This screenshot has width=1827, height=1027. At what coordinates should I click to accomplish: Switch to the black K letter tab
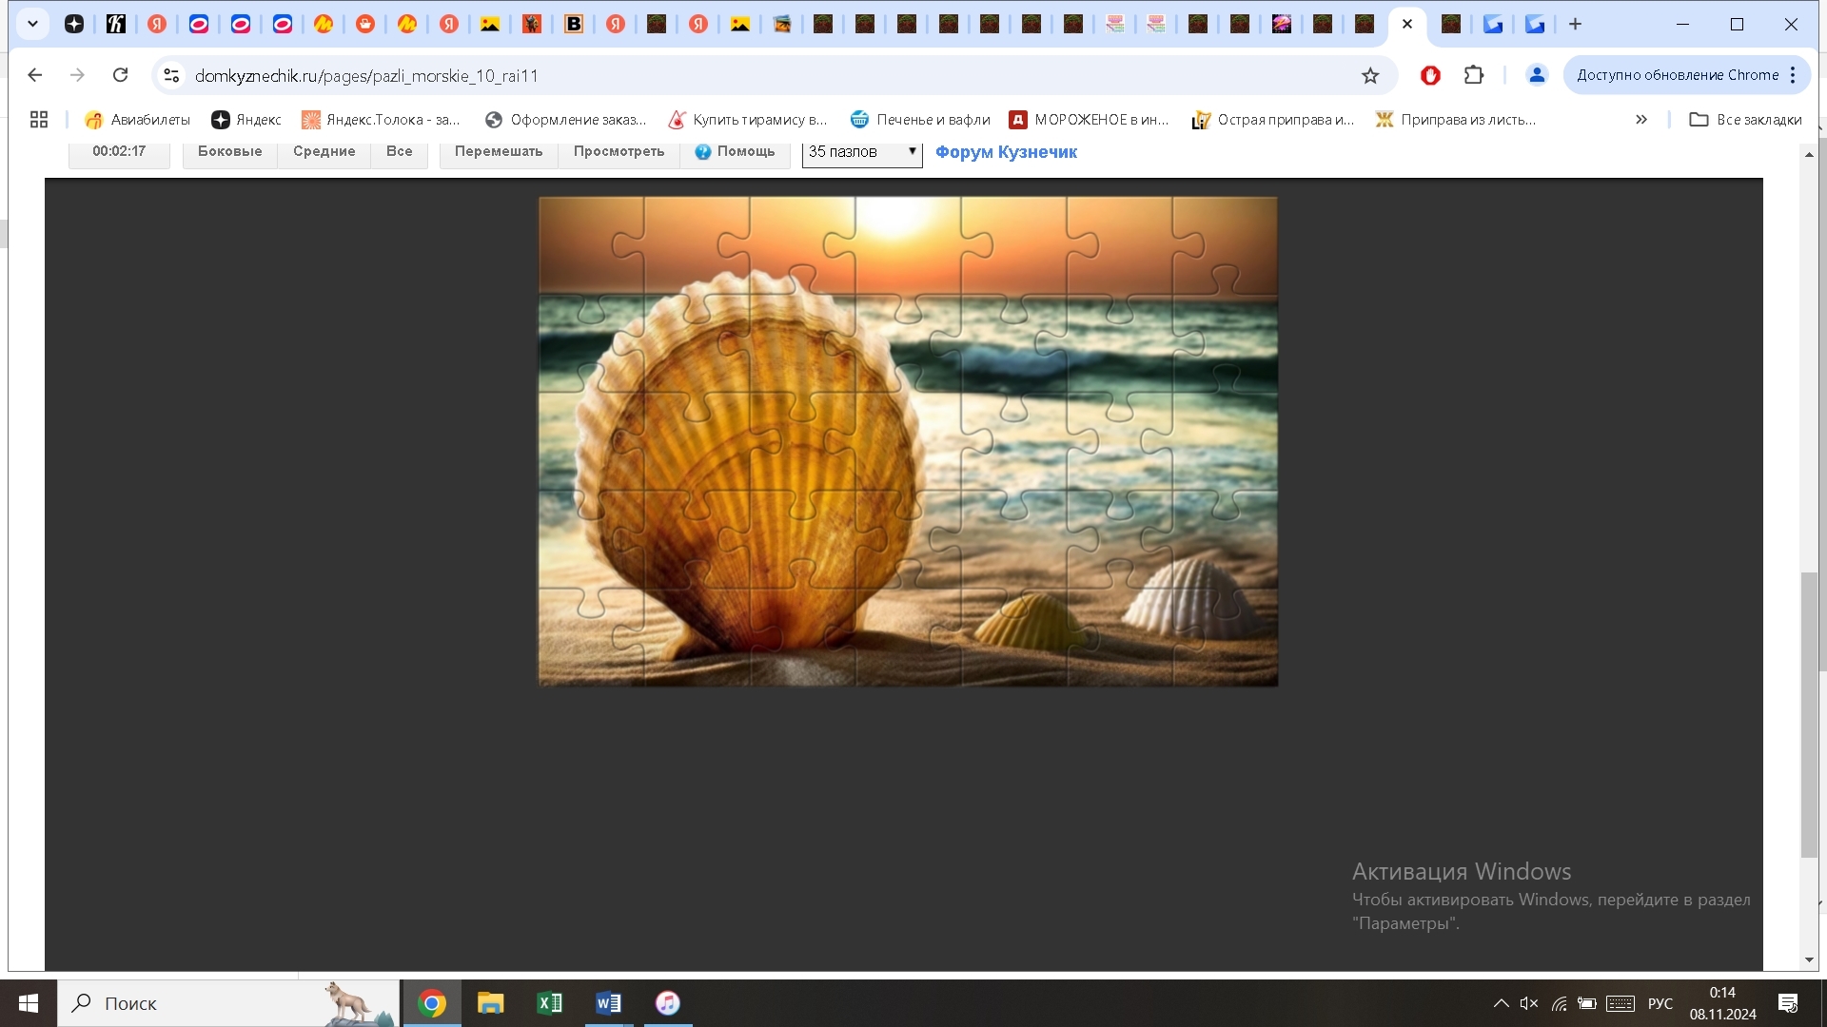click(x=116, y=24)
